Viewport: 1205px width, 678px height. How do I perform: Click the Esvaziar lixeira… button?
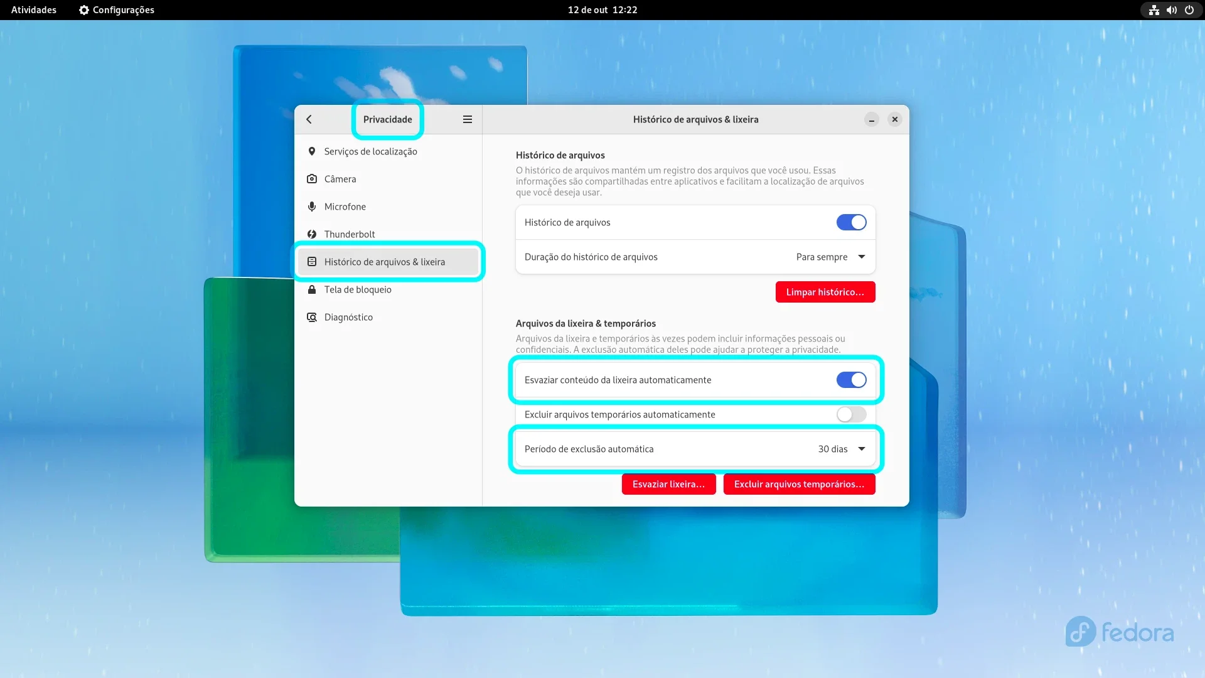click(x=668, y=484)
